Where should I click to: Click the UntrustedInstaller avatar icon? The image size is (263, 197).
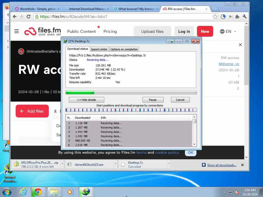(21, 51)
